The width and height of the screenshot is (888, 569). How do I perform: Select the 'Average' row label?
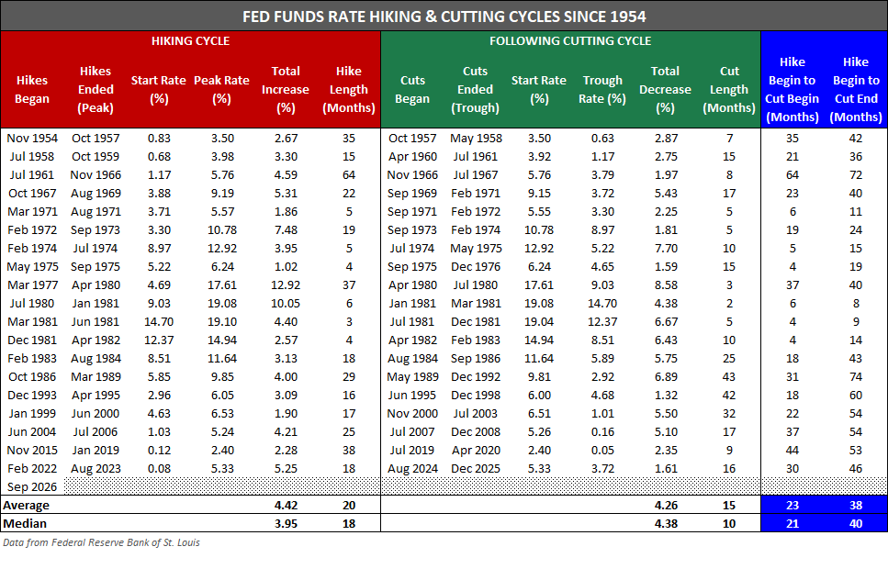click(26, 505)
